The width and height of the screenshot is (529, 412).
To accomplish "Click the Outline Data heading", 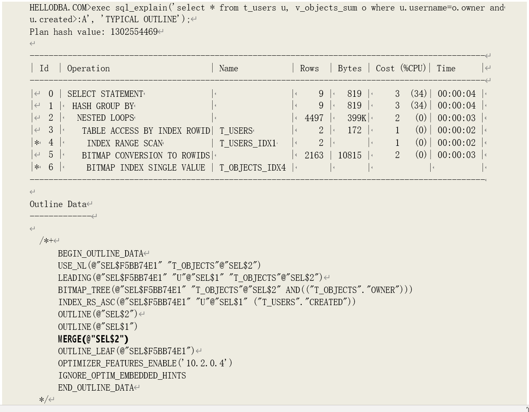I will point(58,204).
